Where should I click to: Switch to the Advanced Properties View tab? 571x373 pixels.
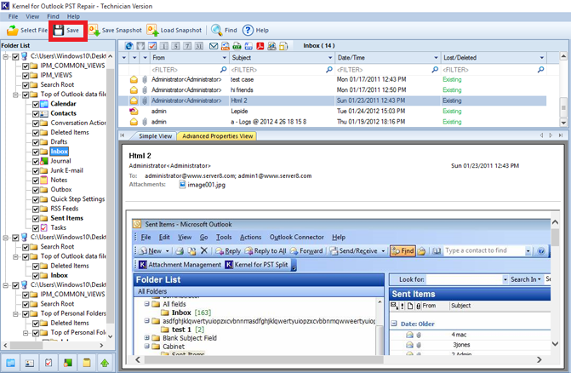tap(217, 136)
